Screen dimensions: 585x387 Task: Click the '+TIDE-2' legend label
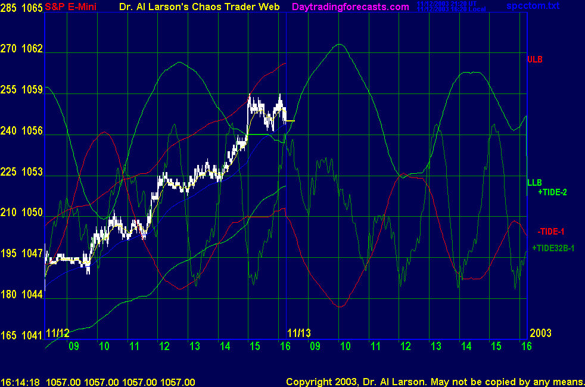(x=552, y=192)
